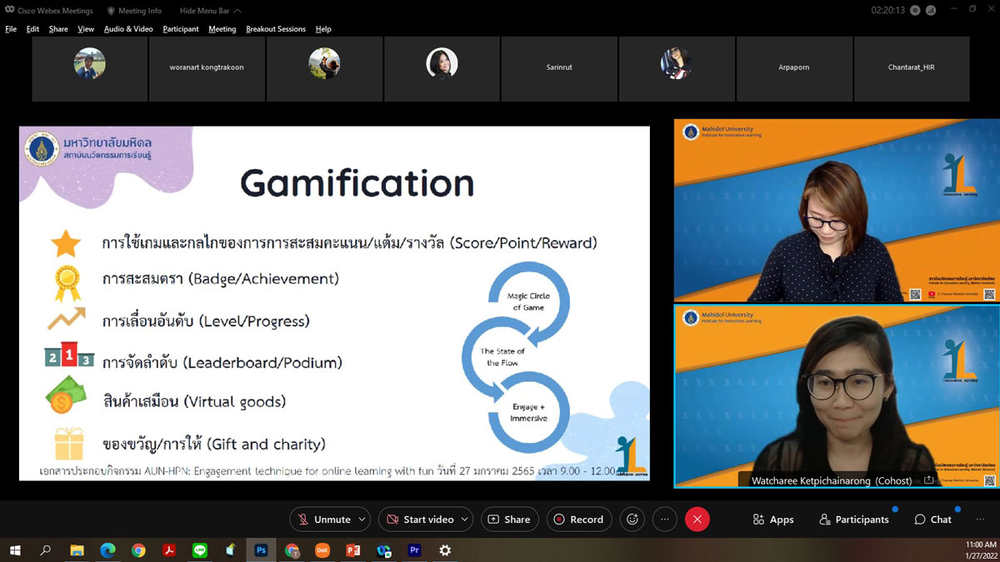This screenshot has height=562, width=1000.
Task: Click Meeting Info shield icon
Action: pyautogui.click(x=112, y=11)
